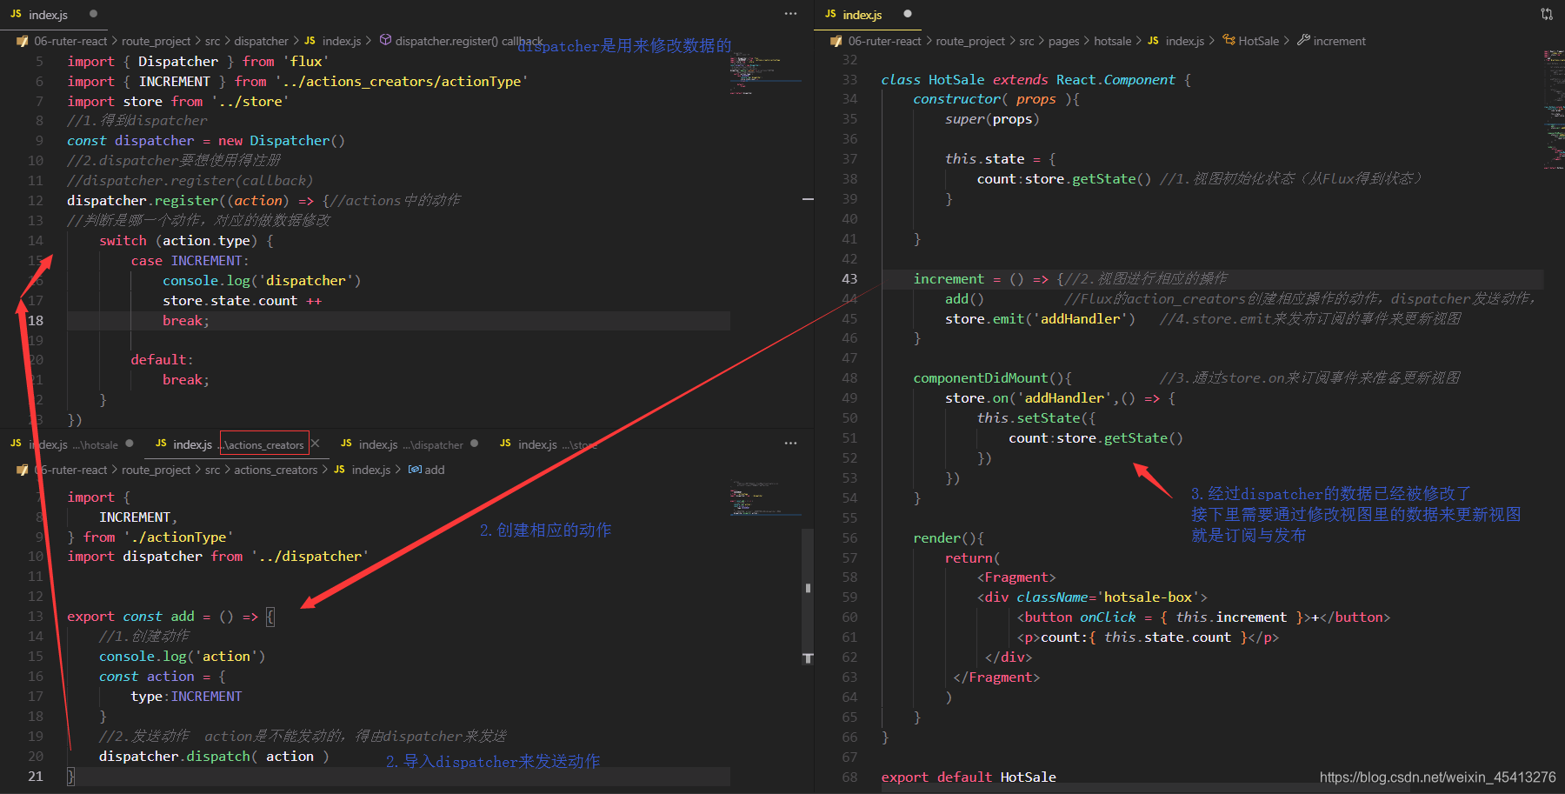1565x794 pixels.
Task: Click the minimap of HotSale editor
Action: pos(1554,110)
